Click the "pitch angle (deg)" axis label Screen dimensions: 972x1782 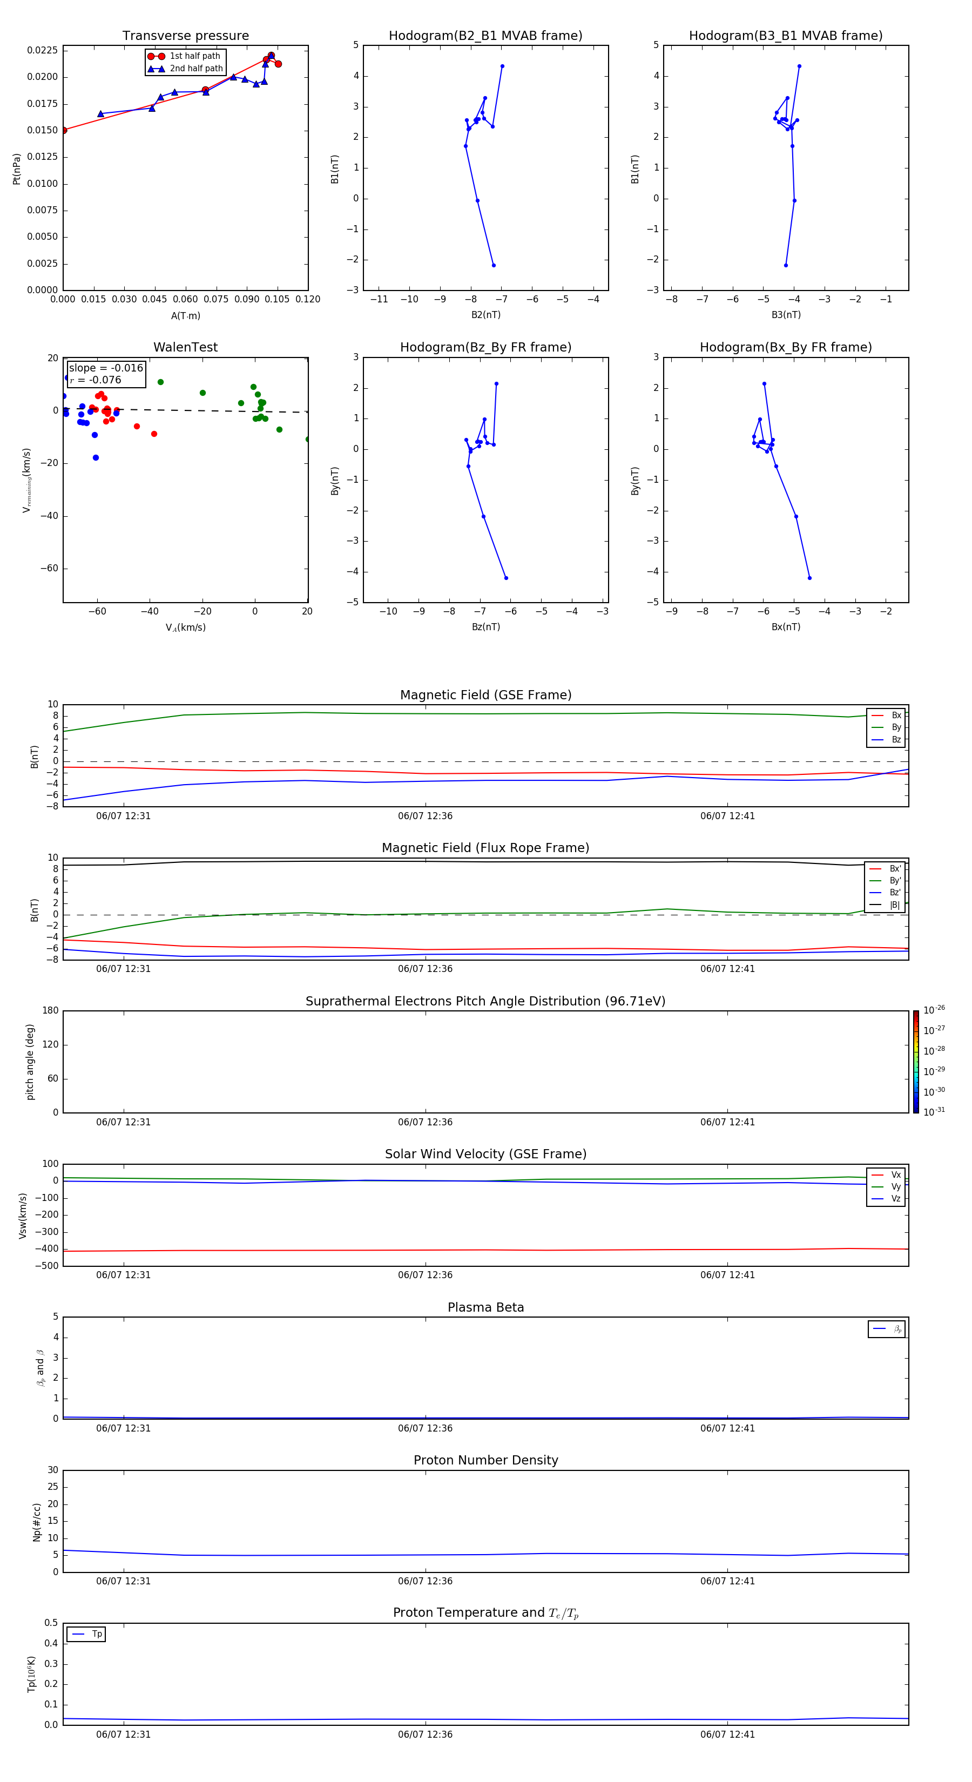point(30,1062)
